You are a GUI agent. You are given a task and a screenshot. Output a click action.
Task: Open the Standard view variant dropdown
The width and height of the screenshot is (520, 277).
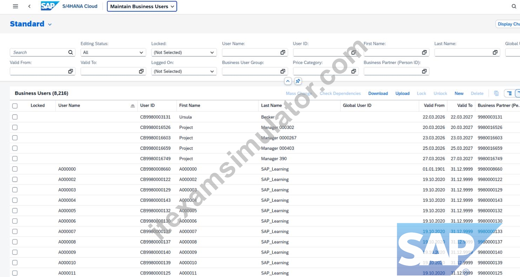(x=50, y=24)
